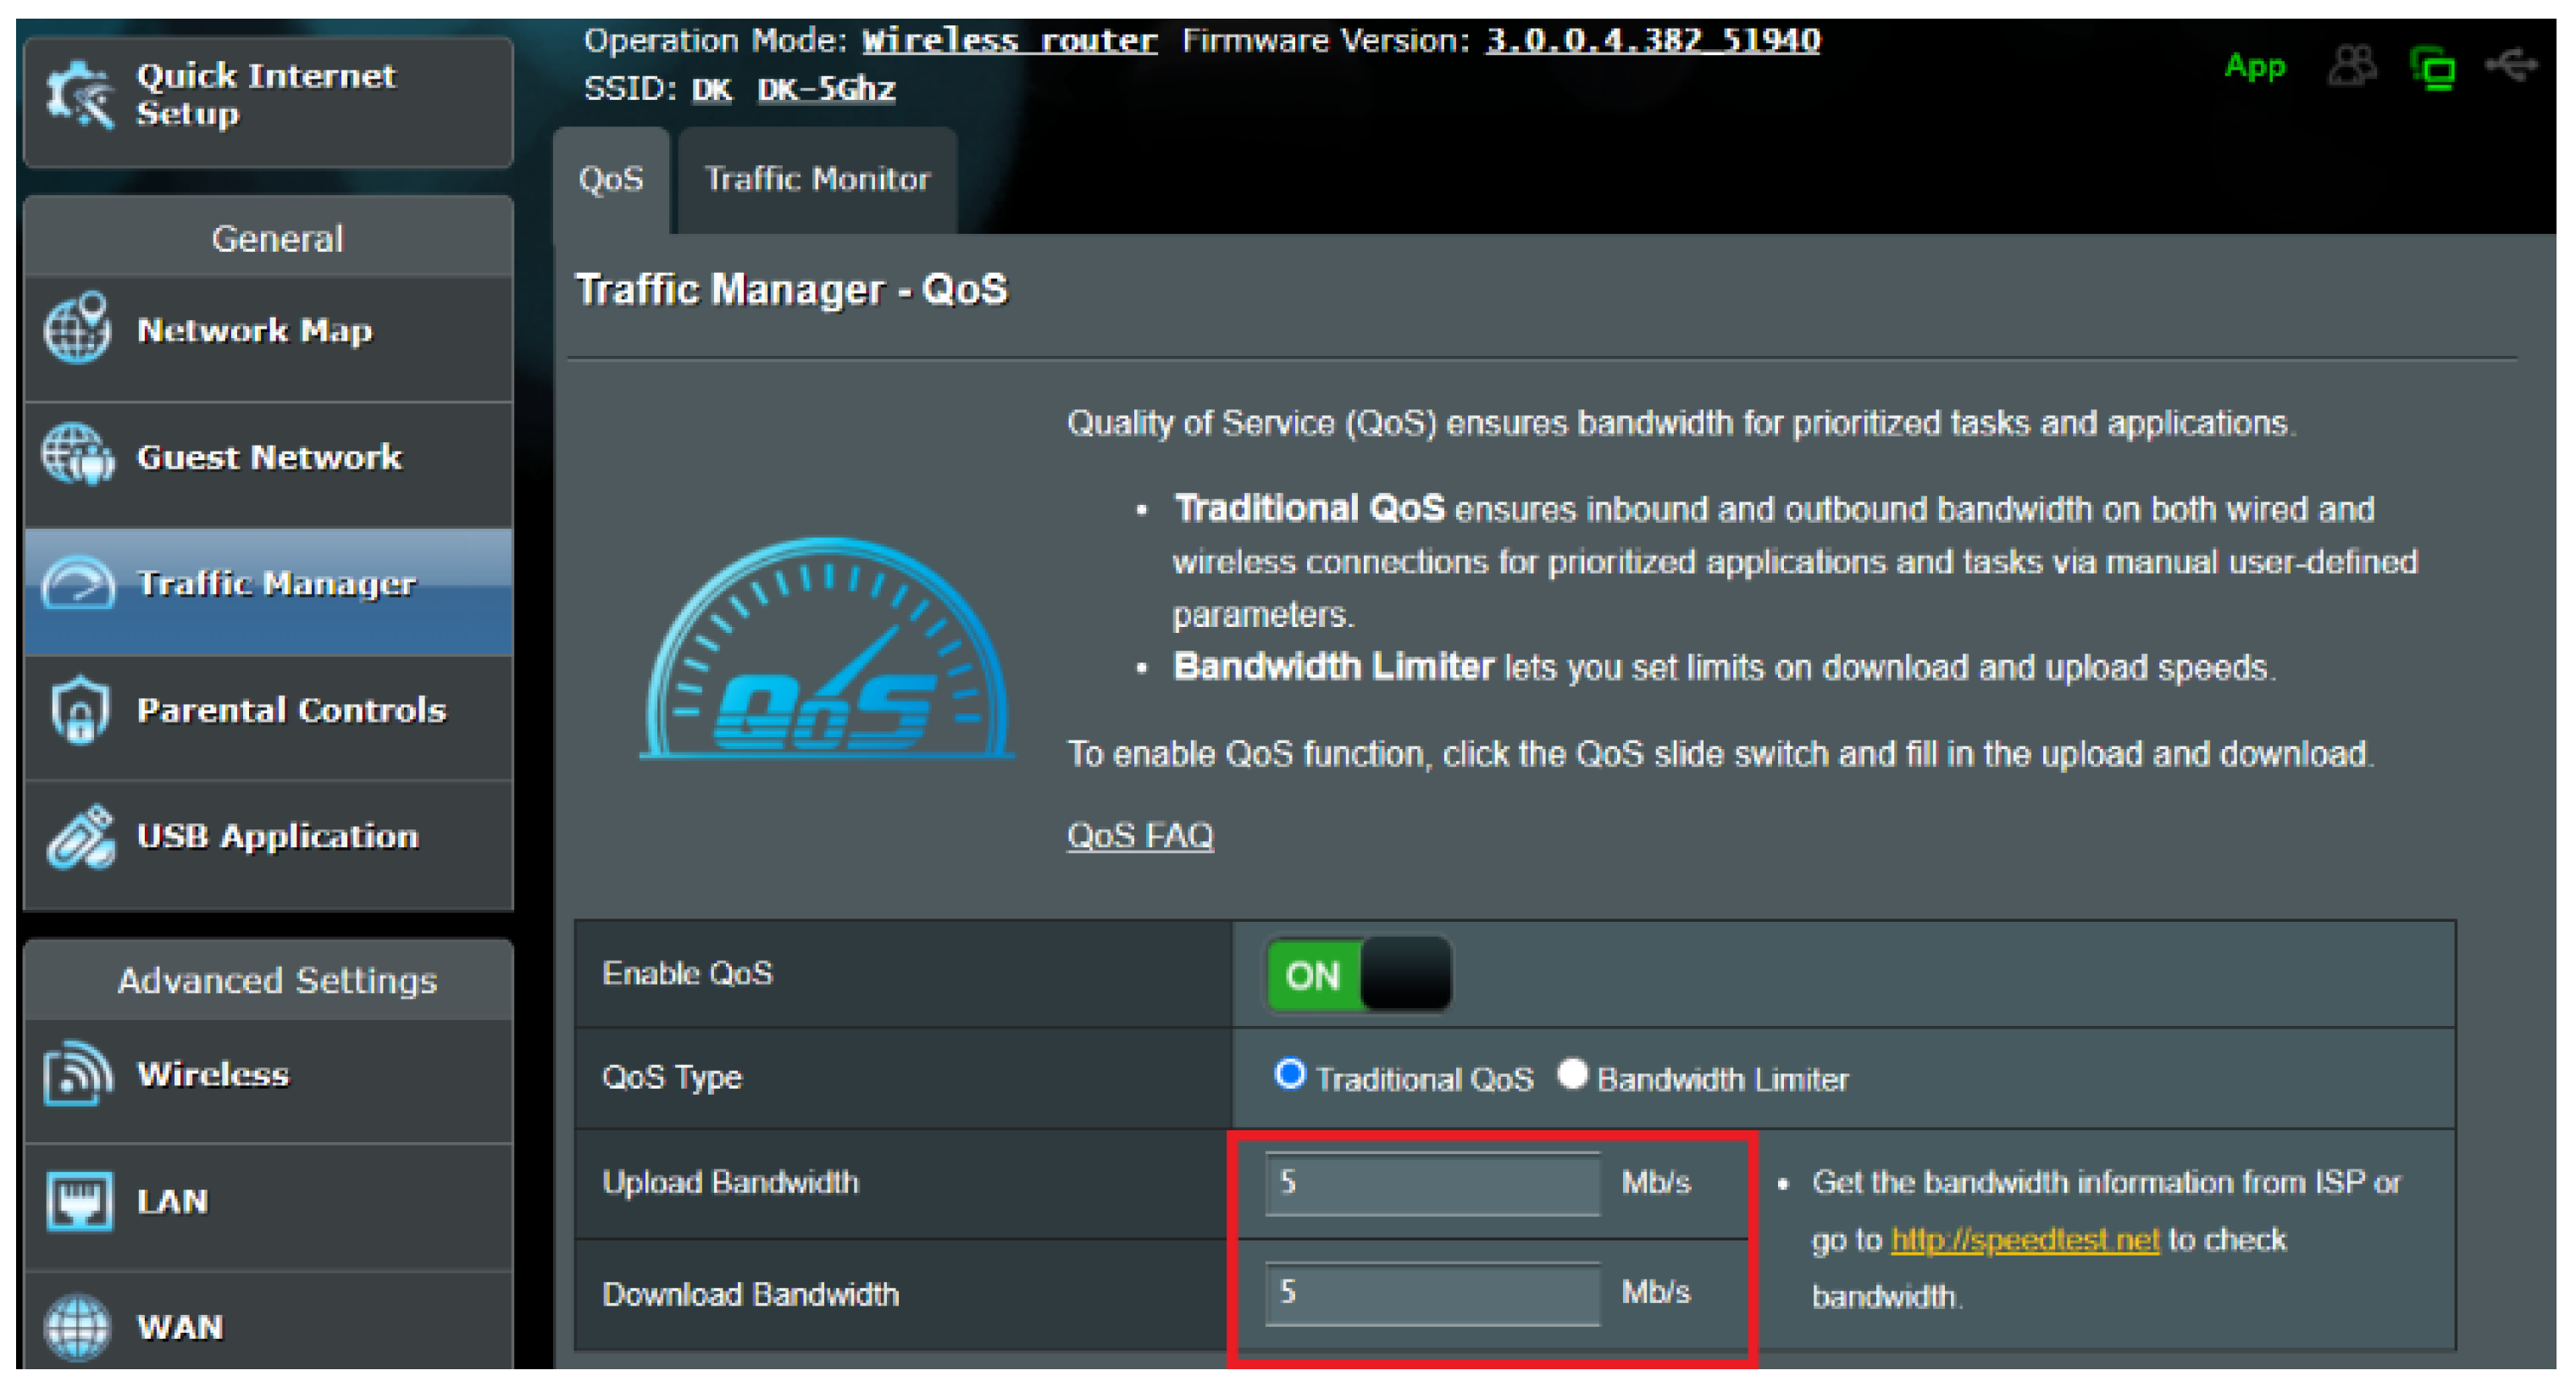Select the Parental Controls shield icon
Image resolution: width=2576 pixels, height=1387 pixels.
[80, 709]
